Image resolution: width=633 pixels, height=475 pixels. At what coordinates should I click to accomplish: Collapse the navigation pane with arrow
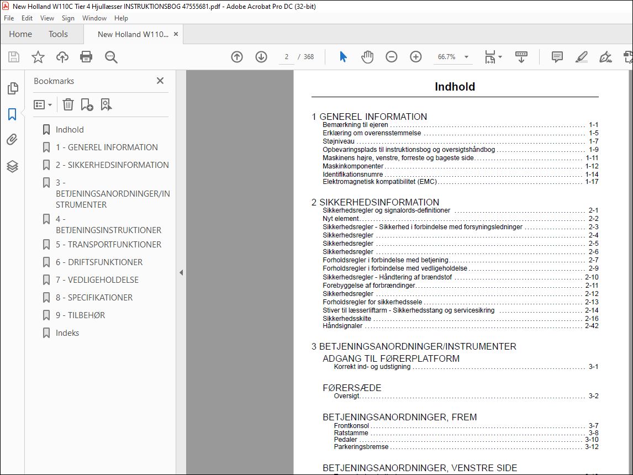click(181, 272)
